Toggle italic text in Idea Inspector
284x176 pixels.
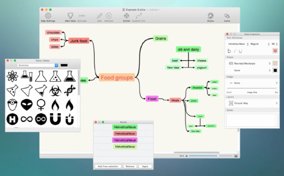pyautogui.click(x=235, y=51)
